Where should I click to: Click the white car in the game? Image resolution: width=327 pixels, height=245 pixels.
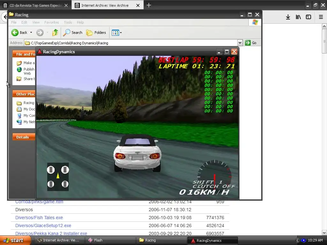click(137, 153)
